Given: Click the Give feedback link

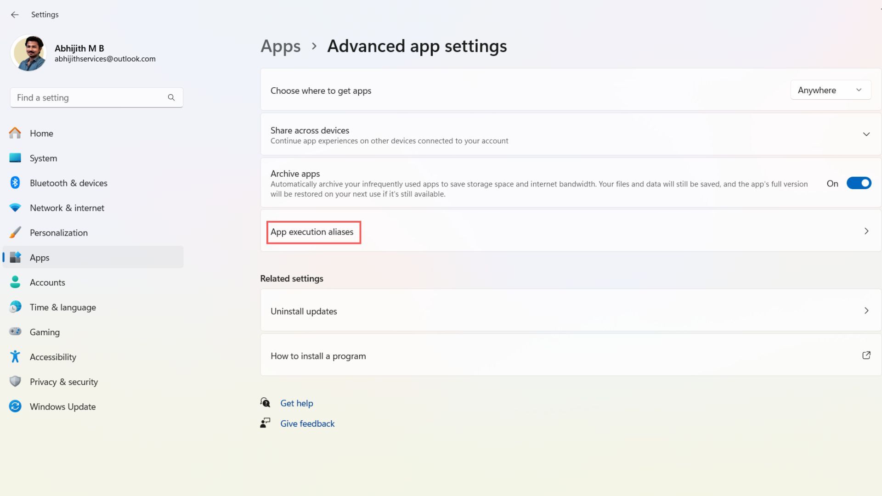Looking at the screenshot, I should click(x=307, y=423).
